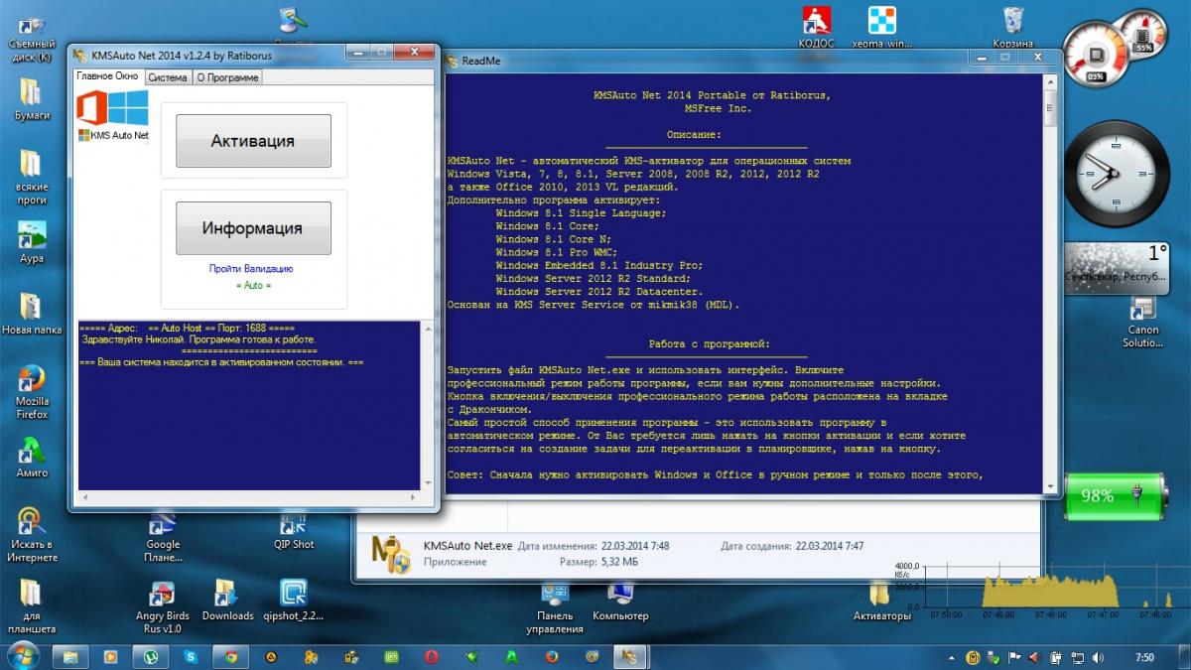This screenshot has height=670, width=1191.
Task: Open Skype from the taskbar
Action: click(191, 656)
